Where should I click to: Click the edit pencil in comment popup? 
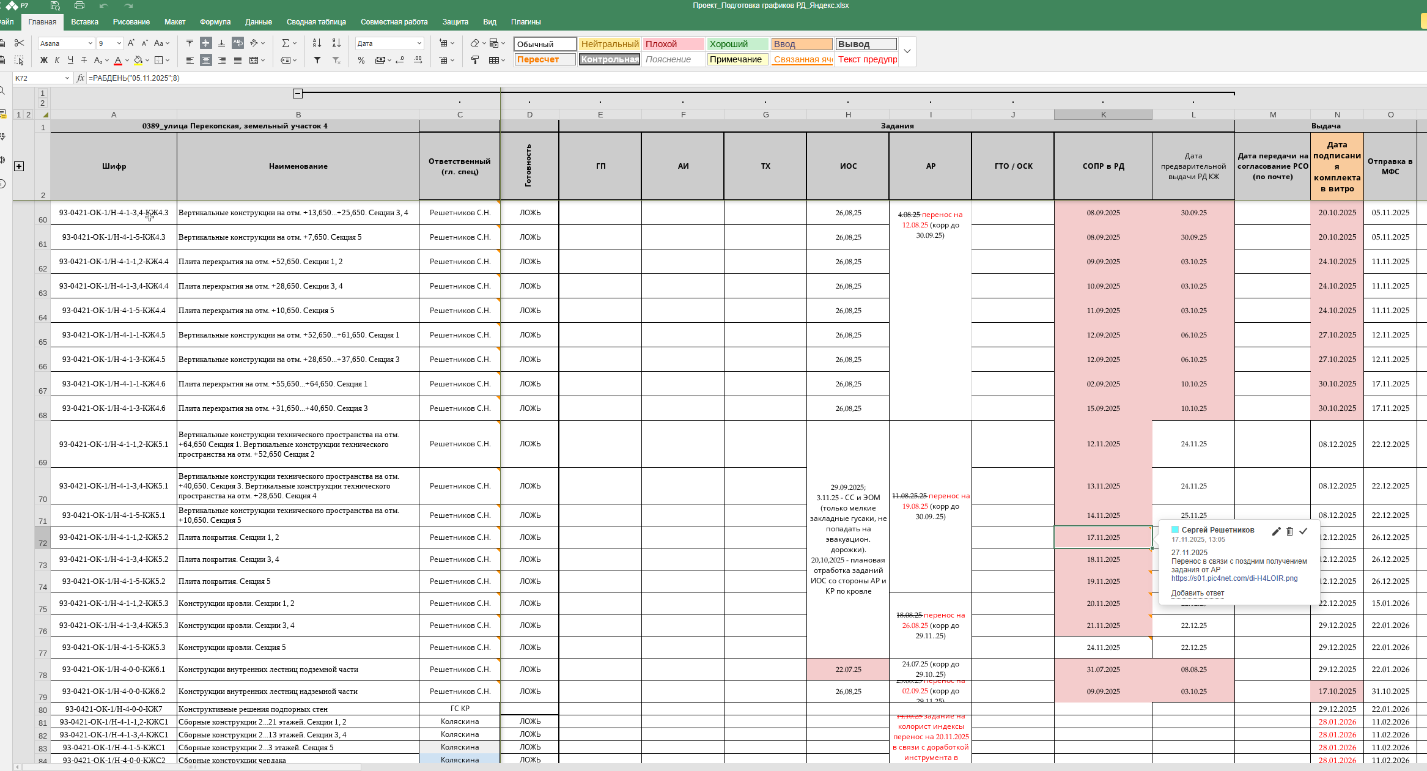pyautogui.click(x=1276, y=531)
